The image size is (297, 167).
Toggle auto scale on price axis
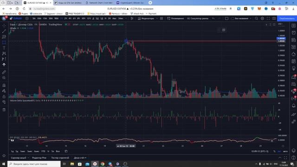[x=285, y=151]
